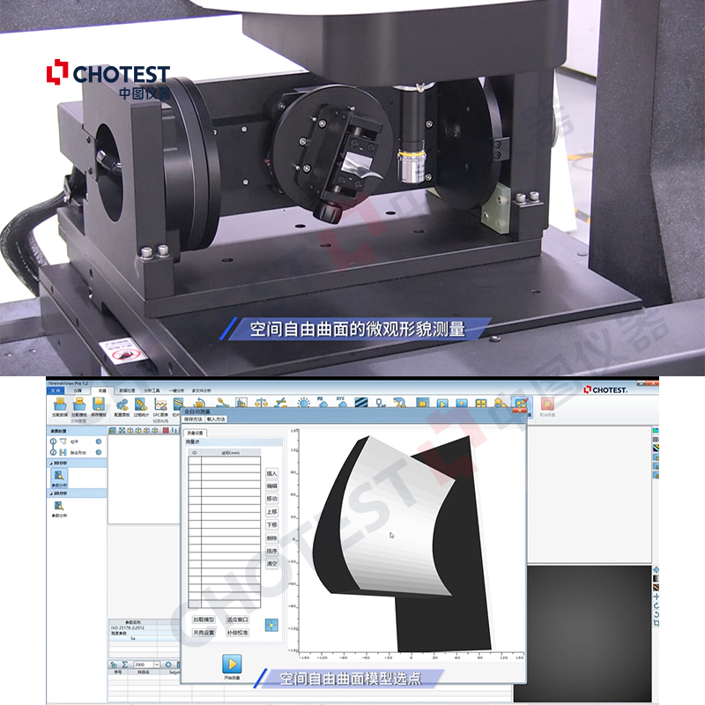
Task: Start measurement with the blue play icon
Action: click(232, 664)
